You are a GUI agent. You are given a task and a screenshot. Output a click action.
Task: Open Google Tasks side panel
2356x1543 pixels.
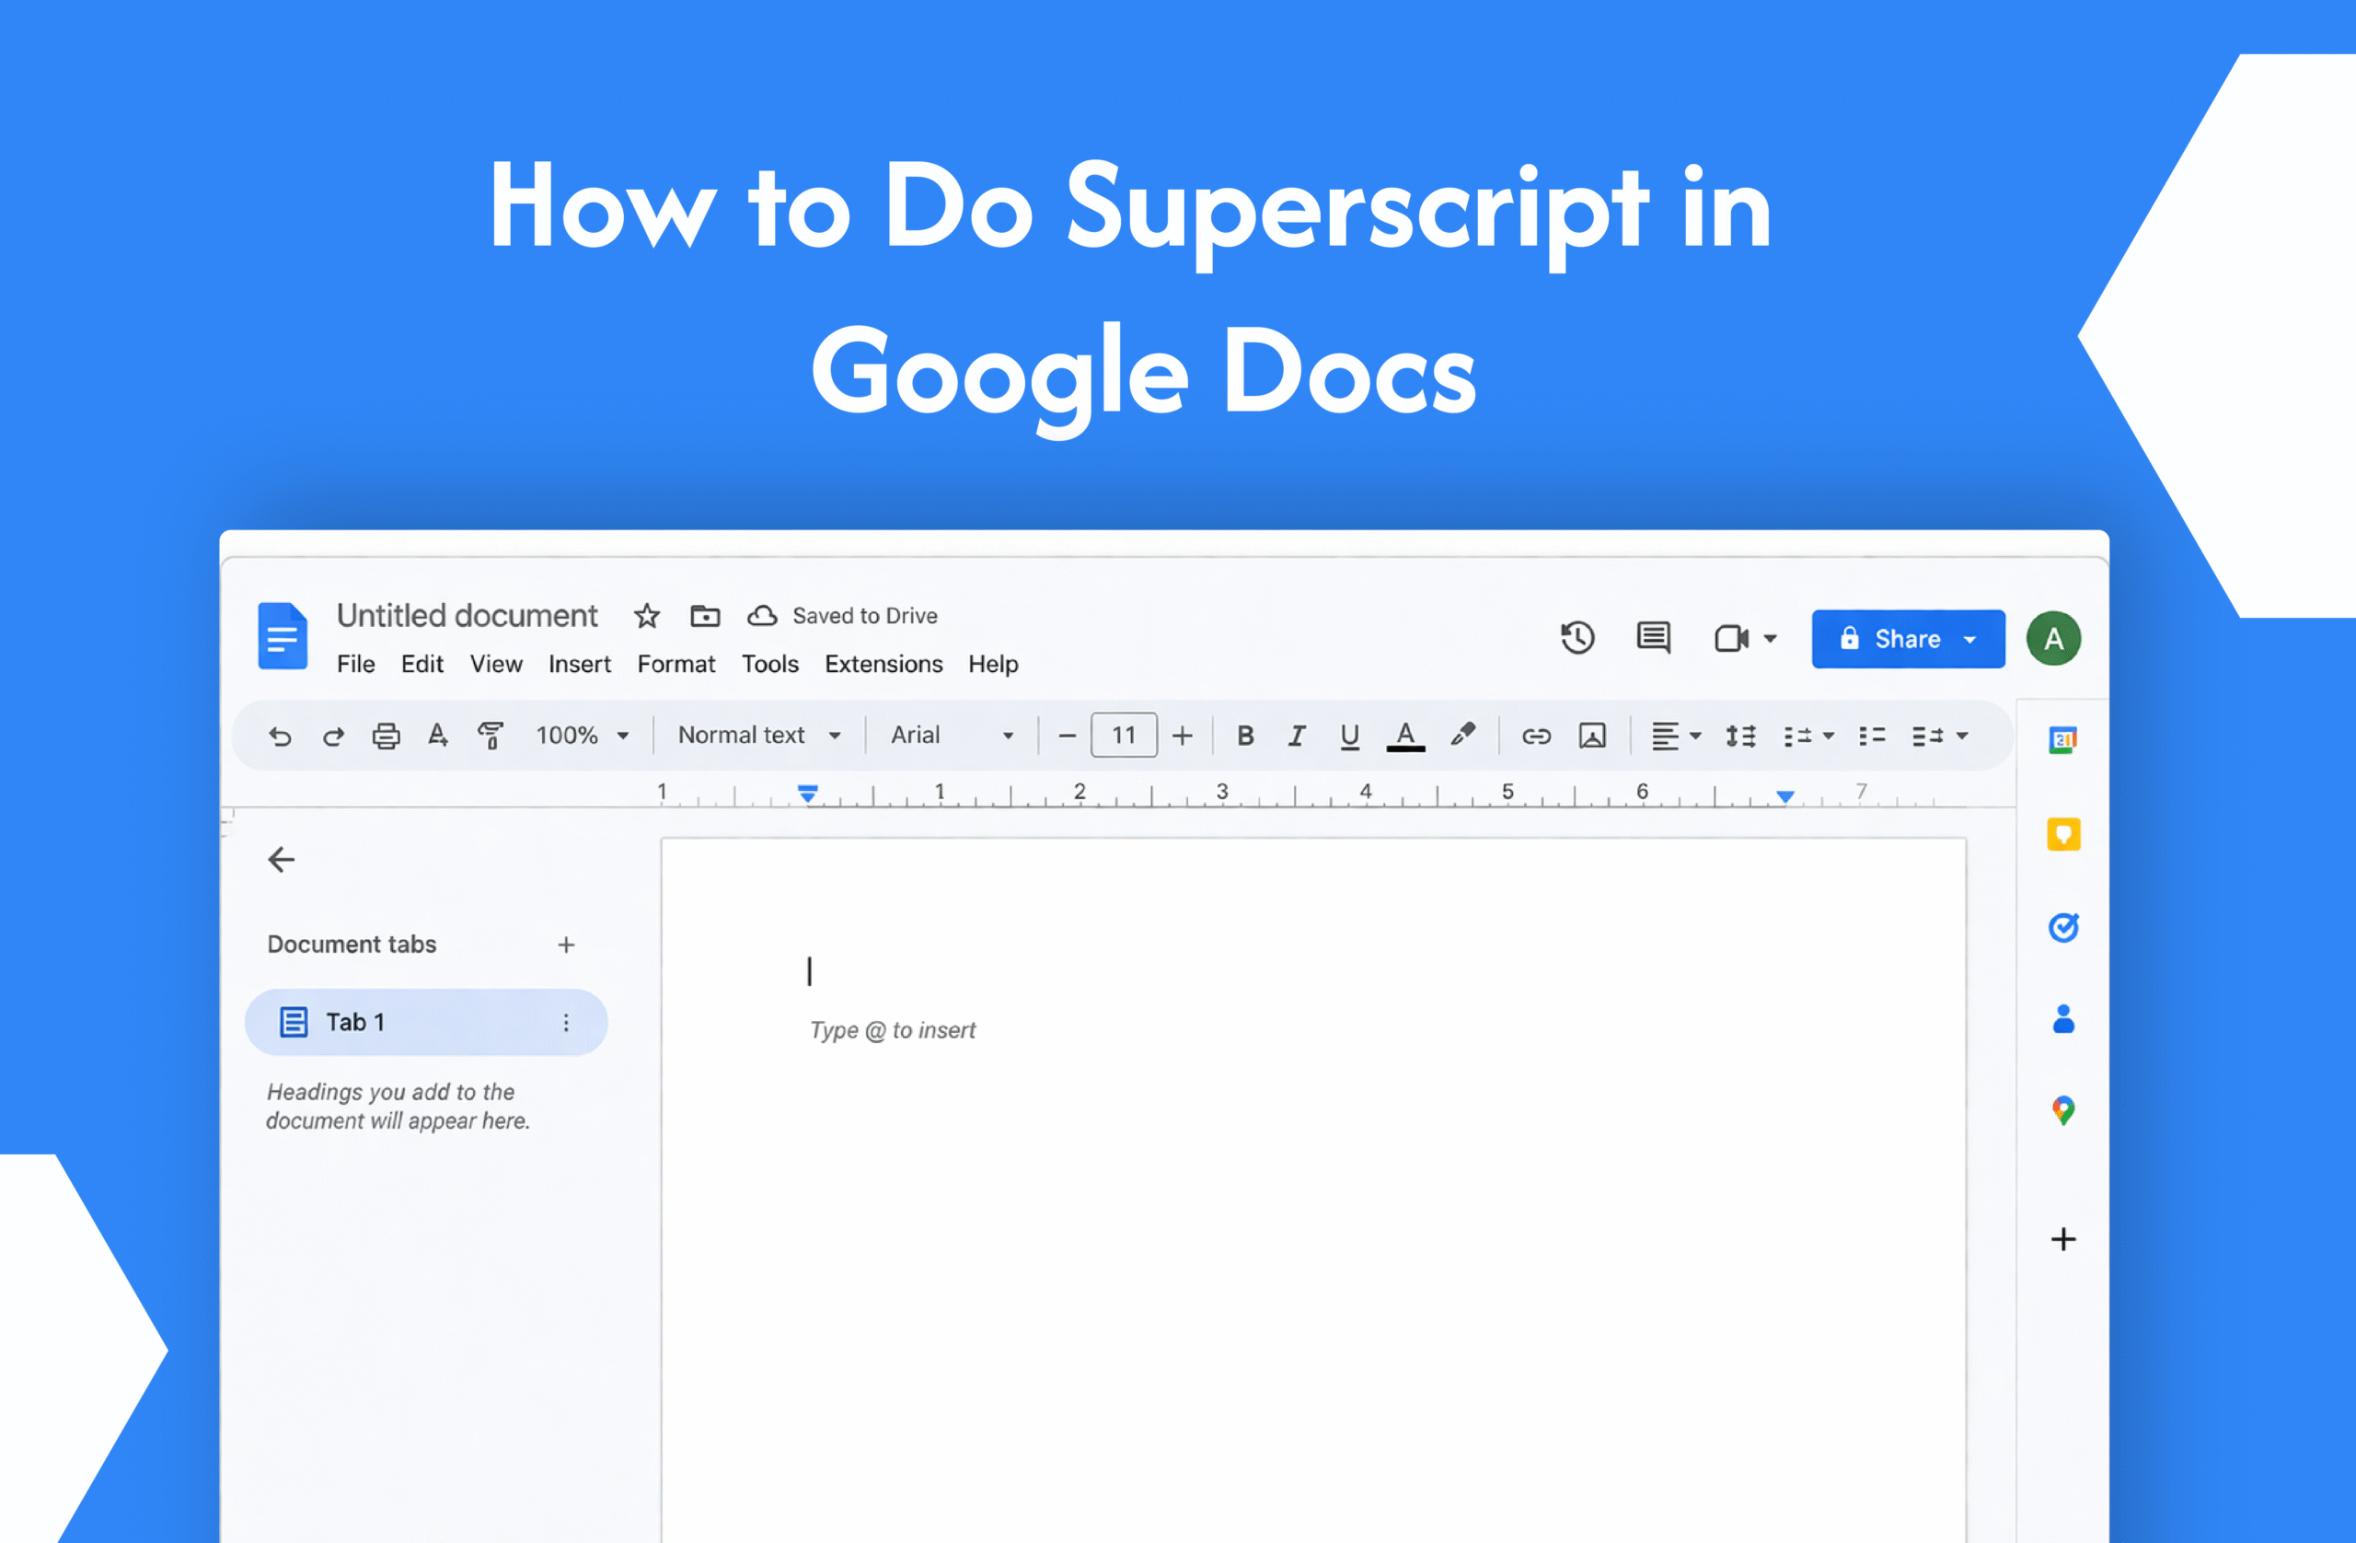tap(2063, 928)
